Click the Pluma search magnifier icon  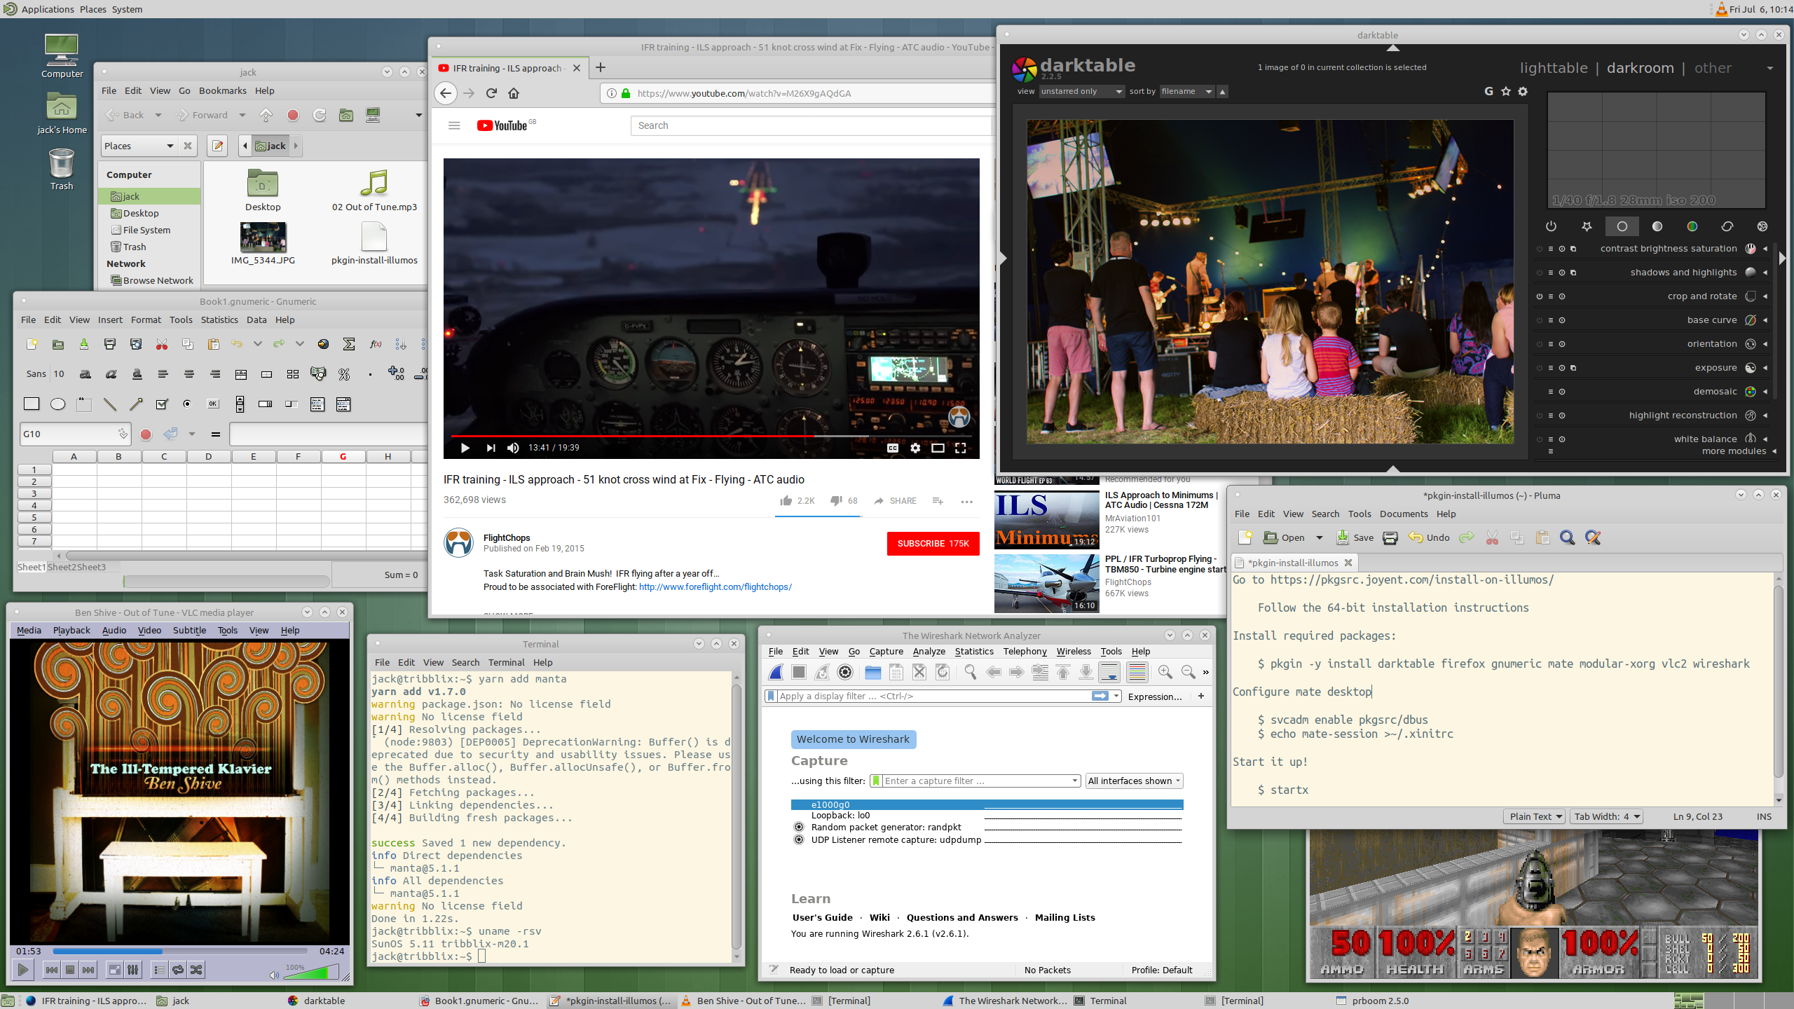coord(1567,537)
